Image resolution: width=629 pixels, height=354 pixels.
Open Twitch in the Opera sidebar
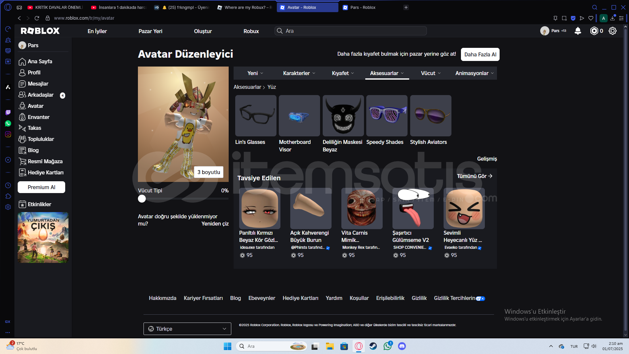pyautogui.click(x=8, y=112)
